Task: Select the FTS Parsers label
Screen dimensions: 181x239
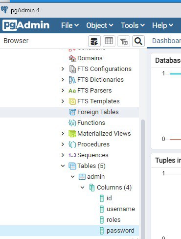Action: (94, 91)
